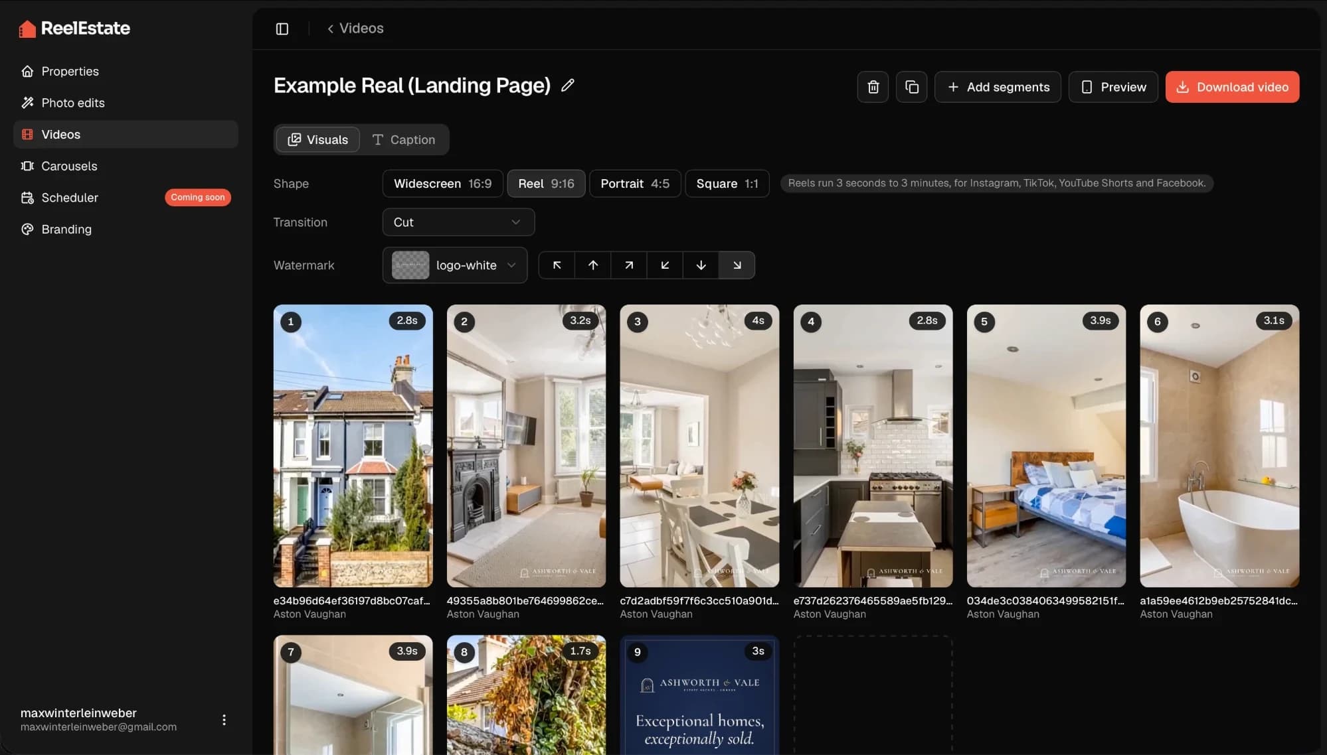Select segment 9 Ashworth & Vale card
The height and width of the screenshot is (755, 1327).
point(699,695)
